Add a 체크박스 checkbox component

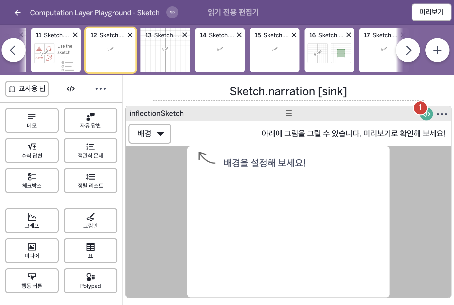(32, 181)
